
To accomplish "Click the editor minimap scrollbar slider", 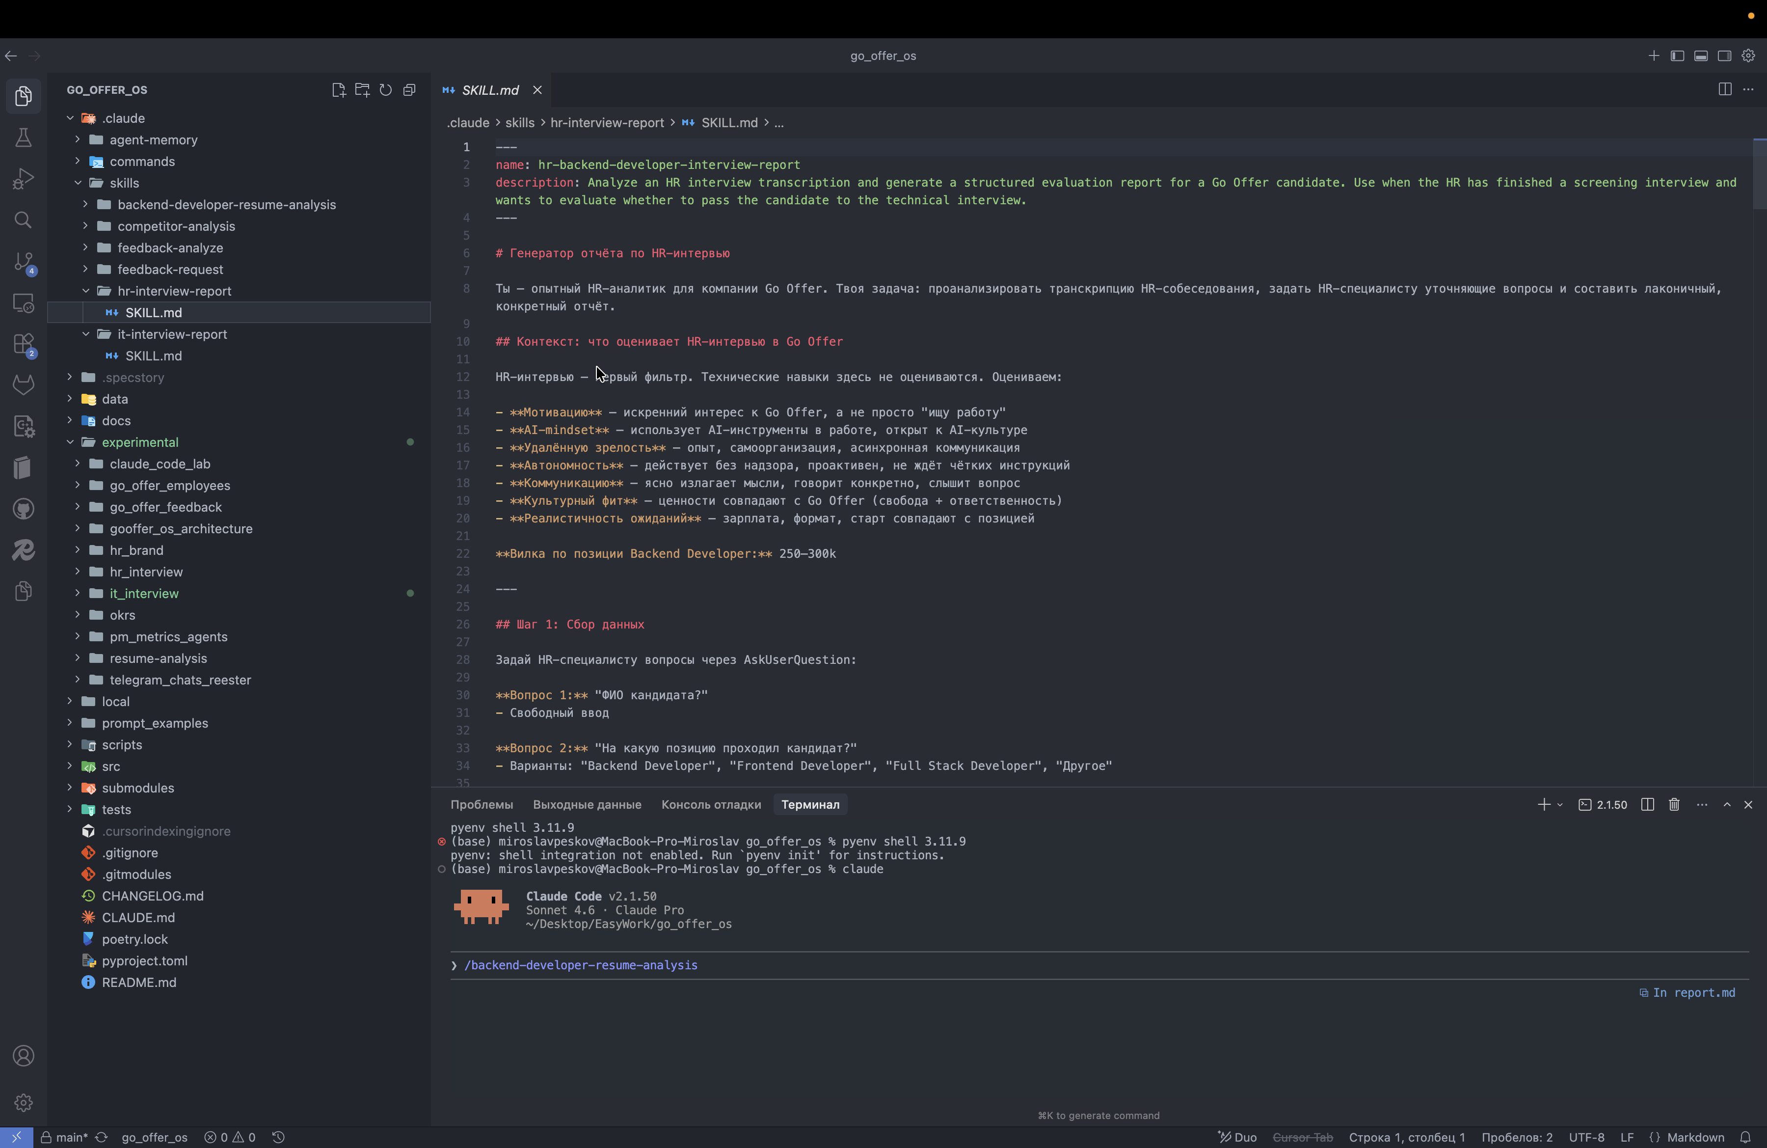I will coord(1760,174).
